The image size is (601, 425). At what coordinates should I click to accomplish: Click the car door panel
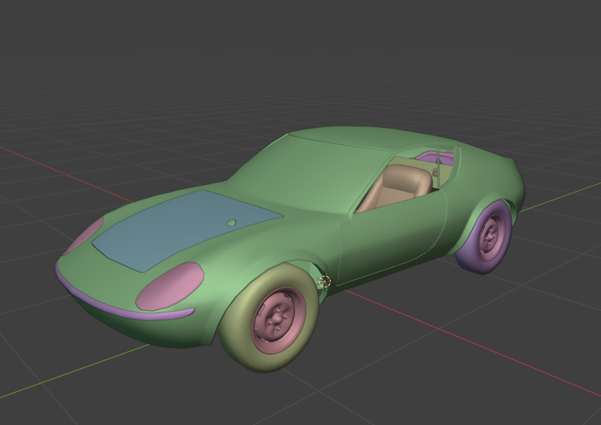pos(391,238)
